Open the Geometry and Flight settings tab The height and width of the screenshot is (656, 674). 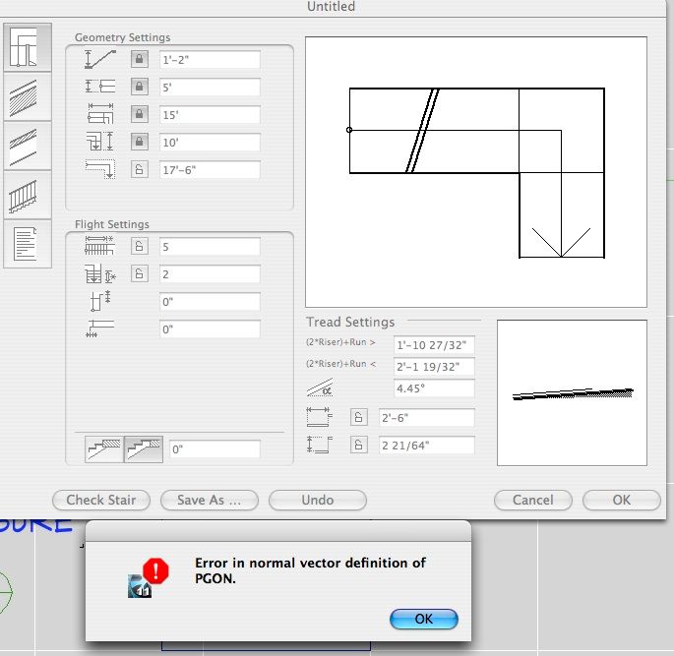pyautogui.click(x=28, y=47)
